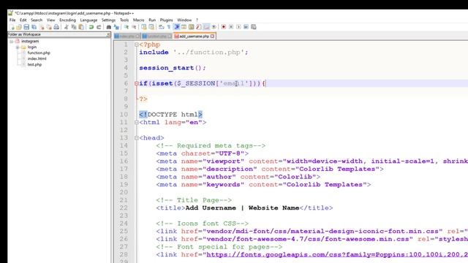Open the Replace dialog icon
Viewport: 468px width, 263px height.
click(x=116, y=27)
